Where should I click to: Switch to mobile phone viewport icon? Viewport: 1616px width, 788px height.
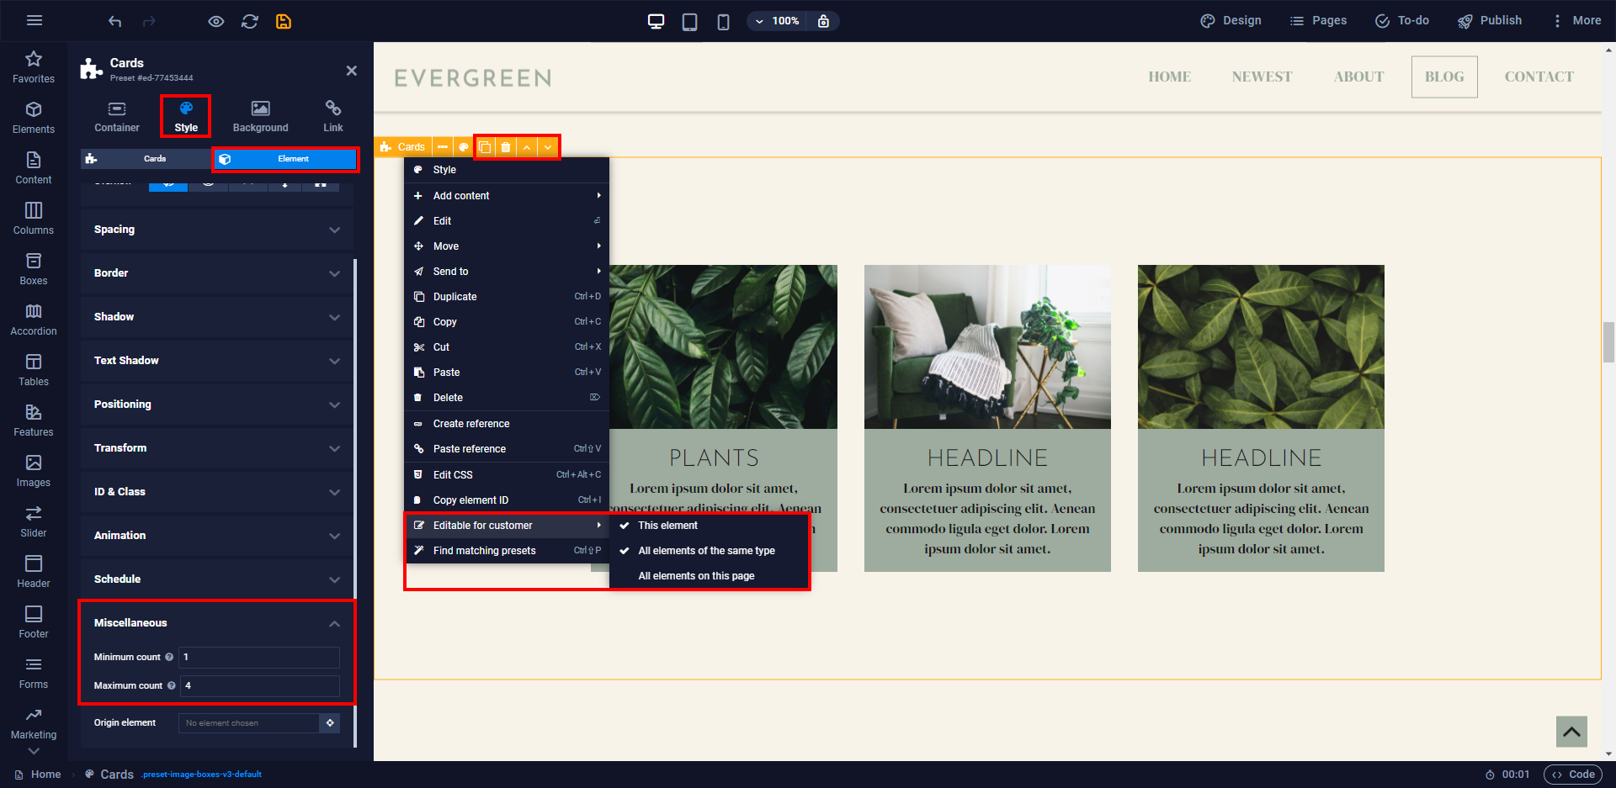pos(723,21)
